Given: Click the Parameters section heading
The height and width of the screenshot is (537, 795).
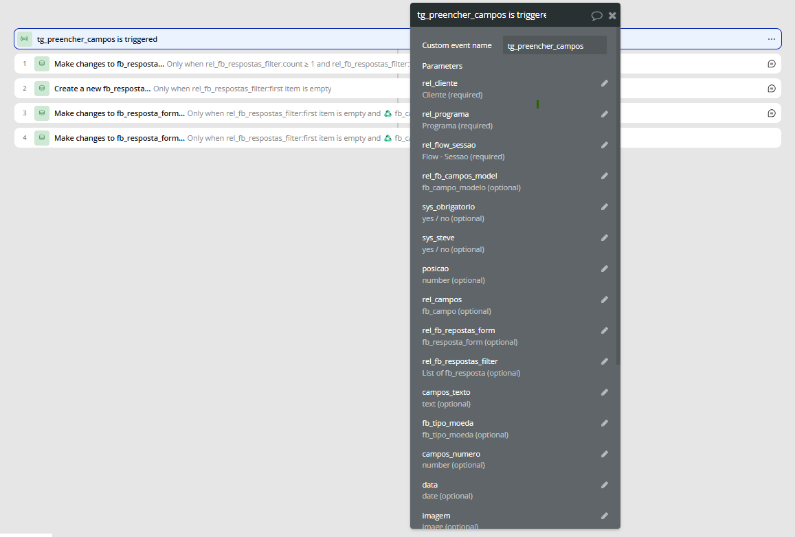Looking at the screenshot, I should 442,66.
